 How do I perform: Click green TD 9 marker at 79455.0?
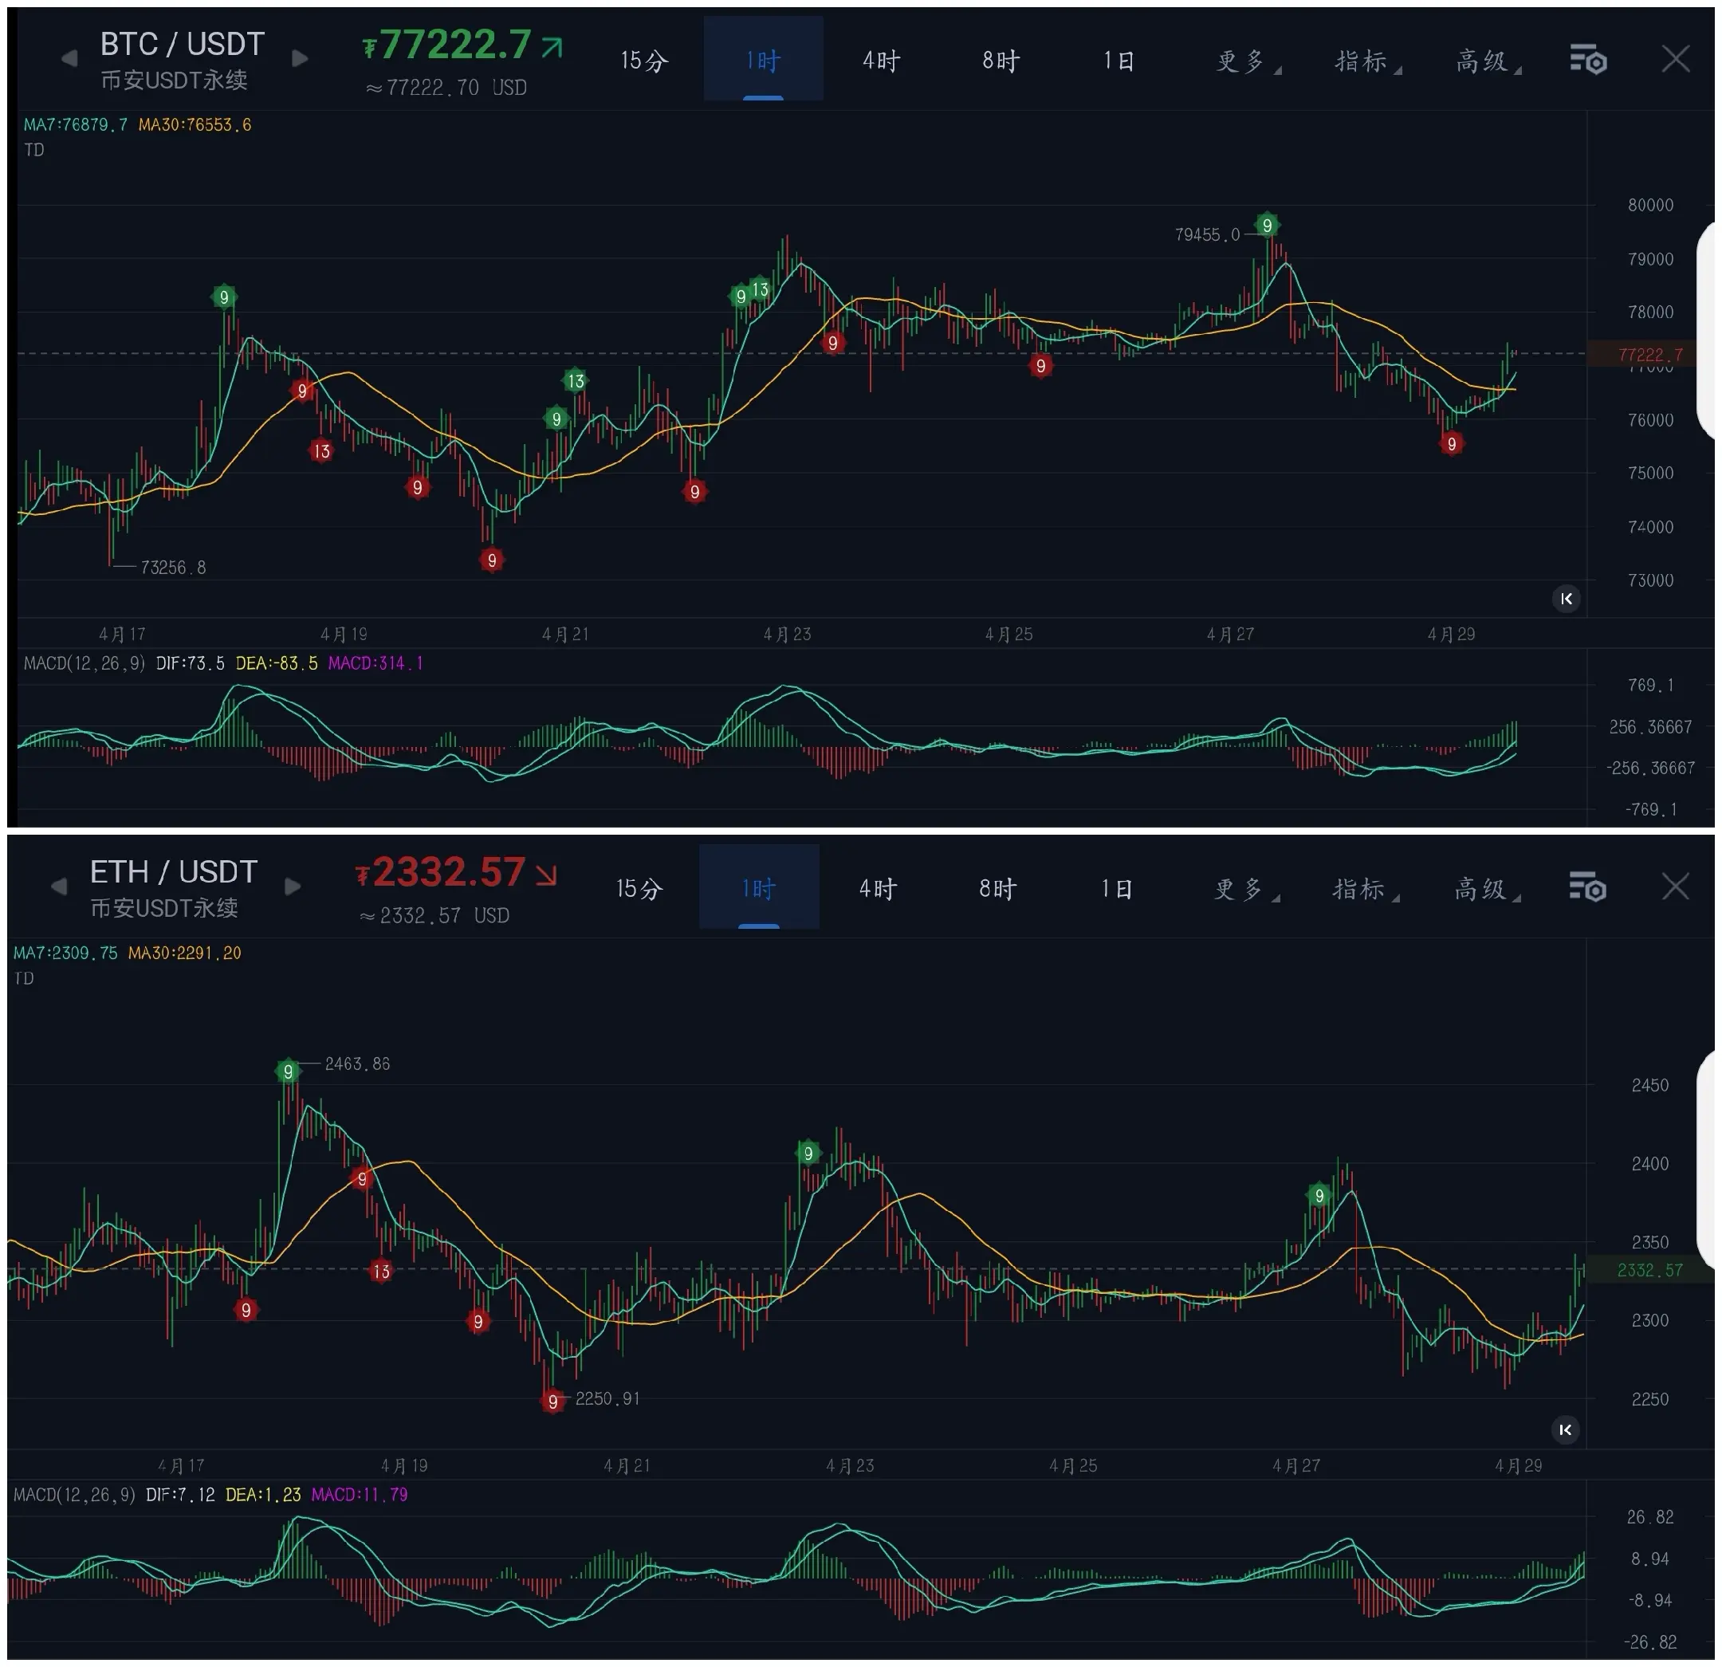point(1267,225)
